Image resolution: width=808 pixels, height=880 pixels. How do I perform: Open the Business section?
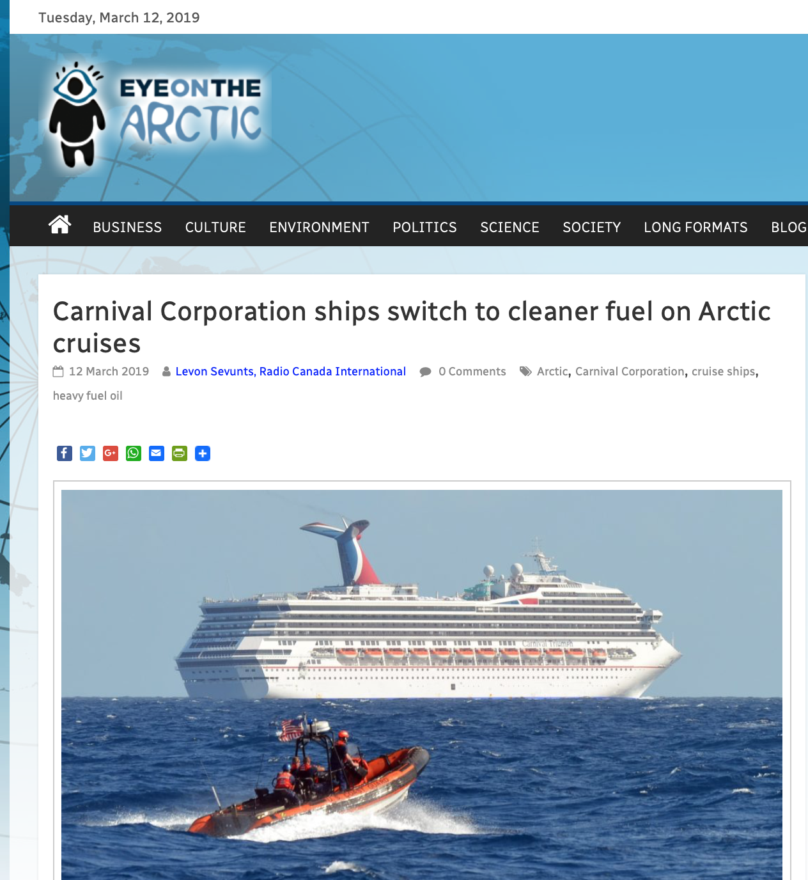tap(127, 227)
